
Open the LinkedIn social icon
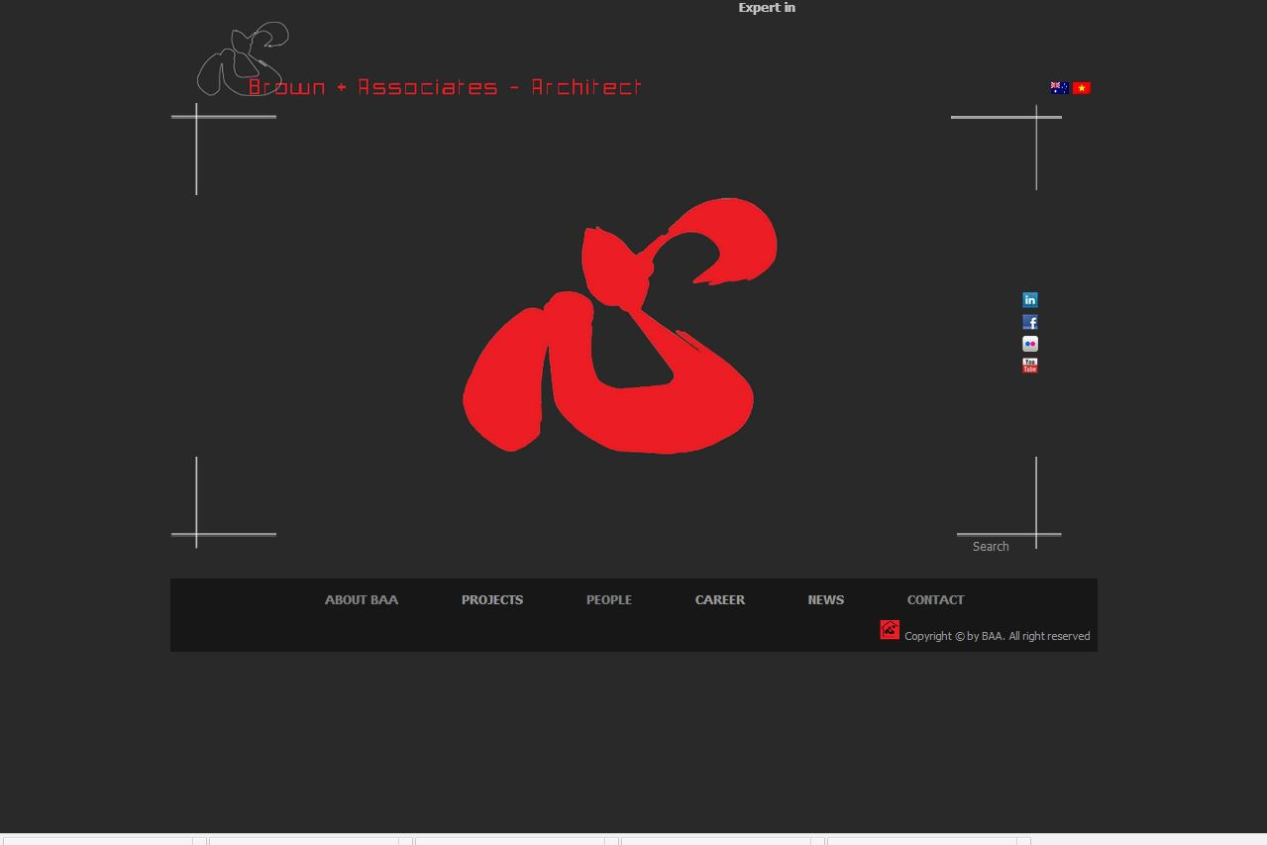[1030, 300]
